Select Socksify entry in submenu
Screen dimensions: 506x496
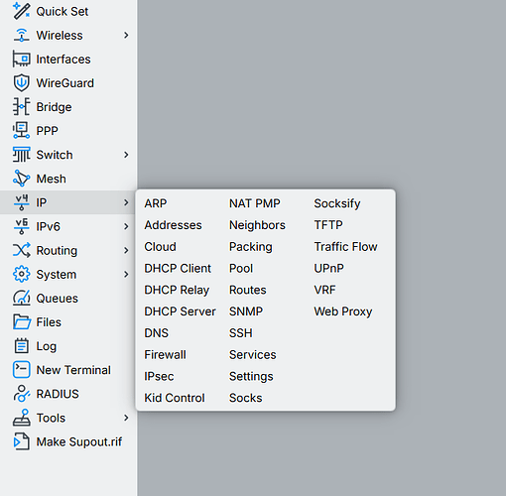tap(337, 203)
